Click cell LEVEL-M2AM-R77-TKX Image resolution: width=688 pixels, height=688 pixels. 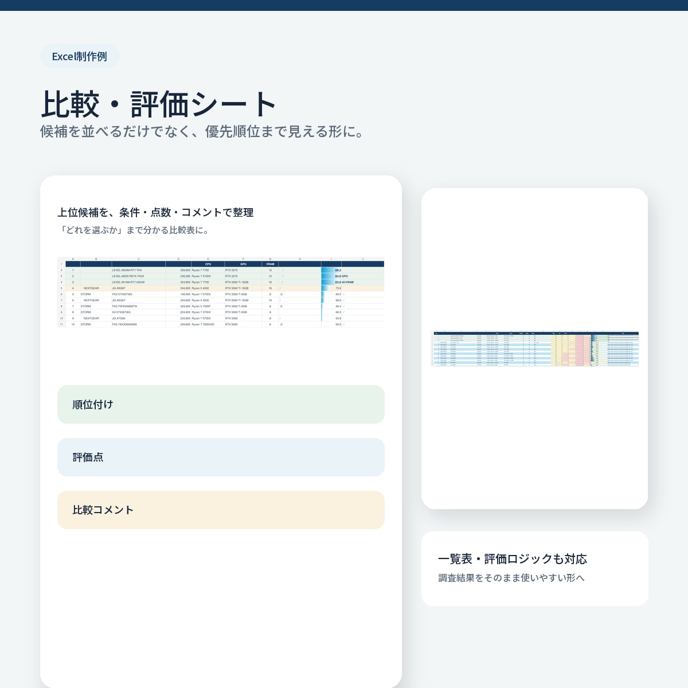pos(127,270)
